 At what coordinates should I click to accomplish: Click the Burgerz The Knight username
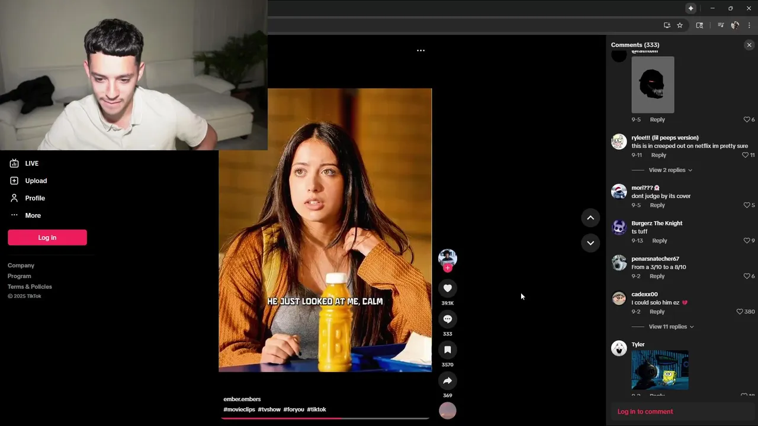tap(657, 223)
